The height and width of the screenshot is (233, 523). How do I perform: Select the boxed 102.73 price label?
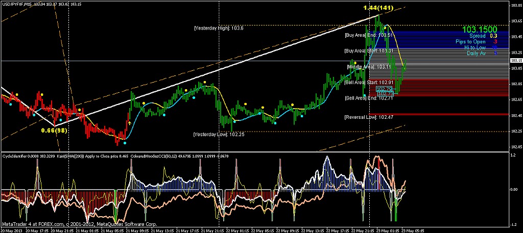click(x=385, y=94)
